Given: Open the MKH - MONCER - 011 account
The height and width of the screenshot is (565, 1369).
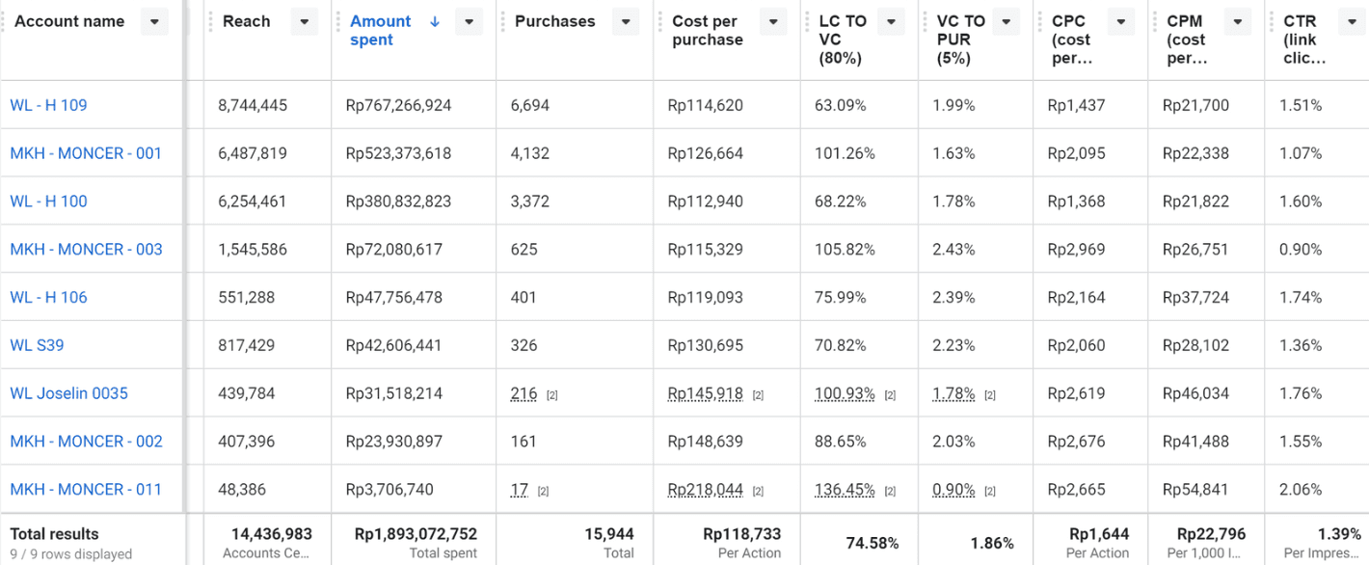Looking at the screenshot, I should pyautogui.click(x=86, y=490).
